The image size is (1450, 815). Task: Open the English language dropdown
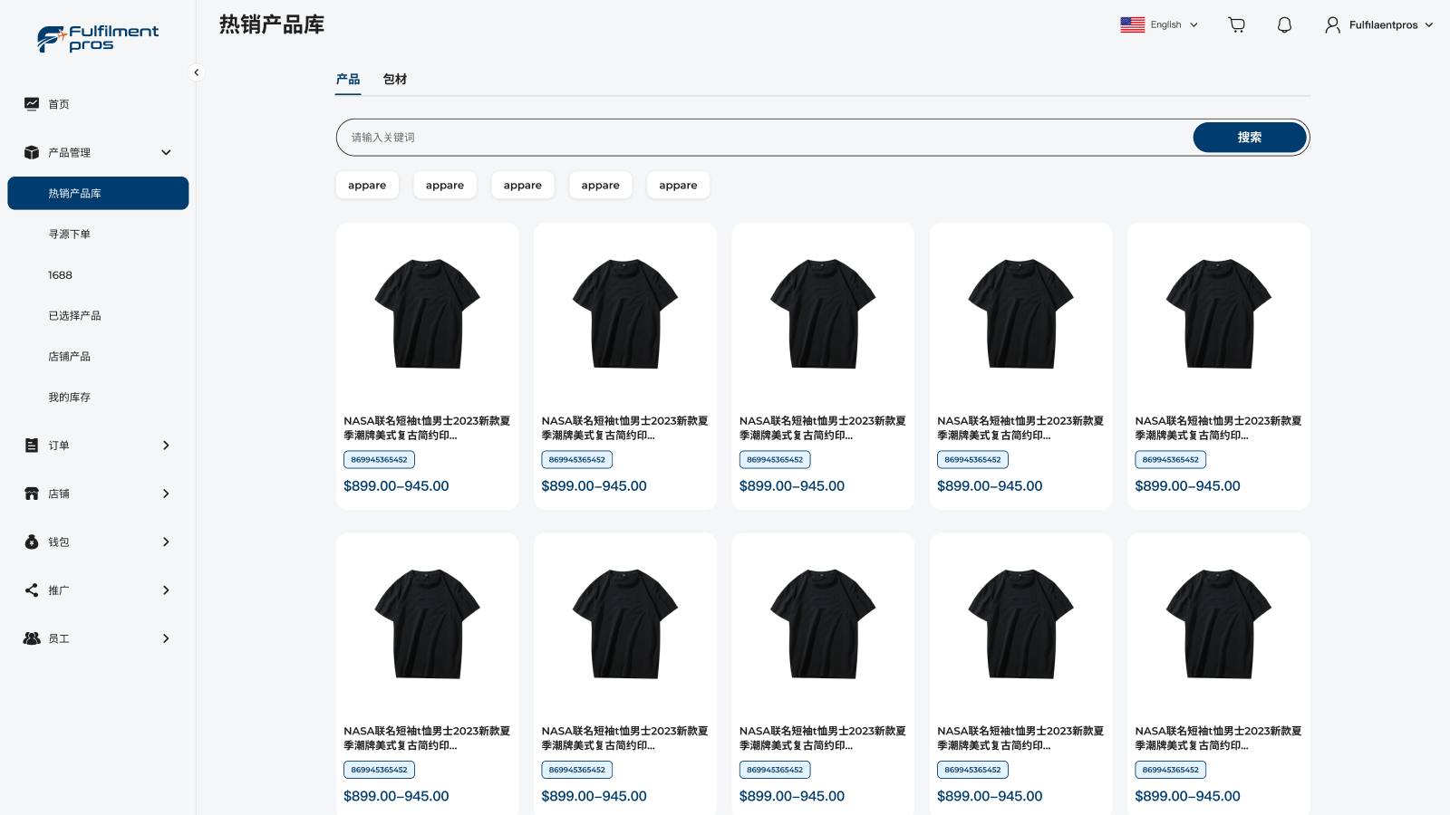coord(1160,24)
